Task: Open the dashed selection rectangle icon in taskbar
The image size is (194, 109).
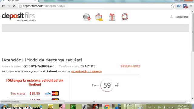Action: pyautogui.click(x=129, y=107)
